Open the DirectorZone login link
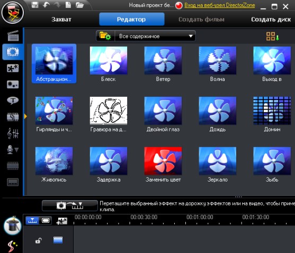Viewport: 295px width, 253px height. (220, 5)
